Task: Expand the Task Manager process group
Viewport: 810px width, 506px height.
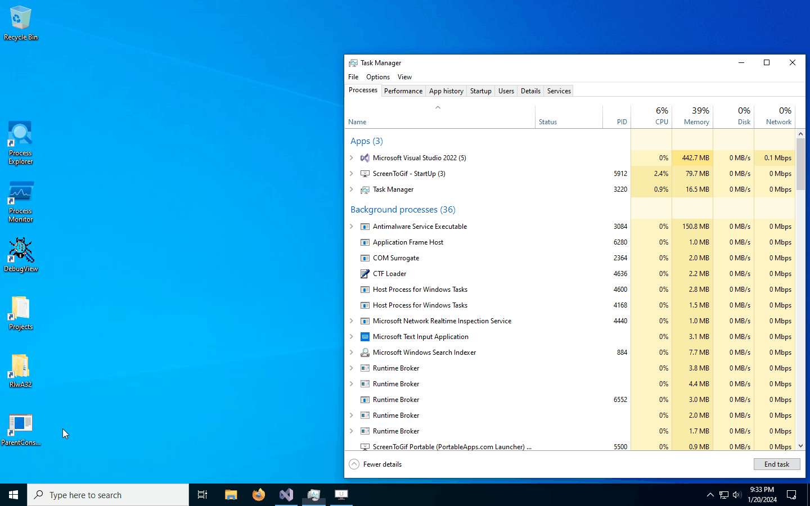Action: pos(352,189)
